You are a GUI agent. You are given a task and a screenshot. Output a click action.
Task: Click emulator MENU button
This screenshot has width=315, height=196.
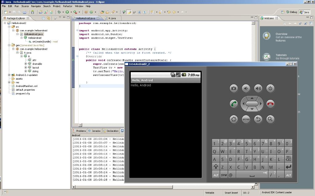pos(246,119)
